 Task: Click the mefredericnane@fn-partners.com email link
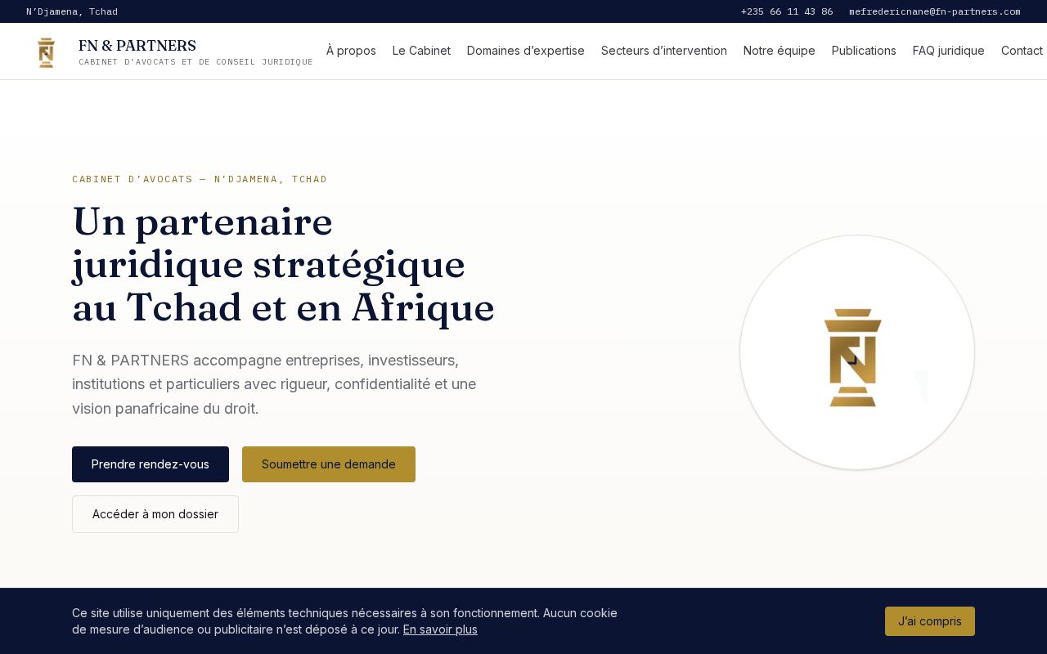tap(935, 11)
